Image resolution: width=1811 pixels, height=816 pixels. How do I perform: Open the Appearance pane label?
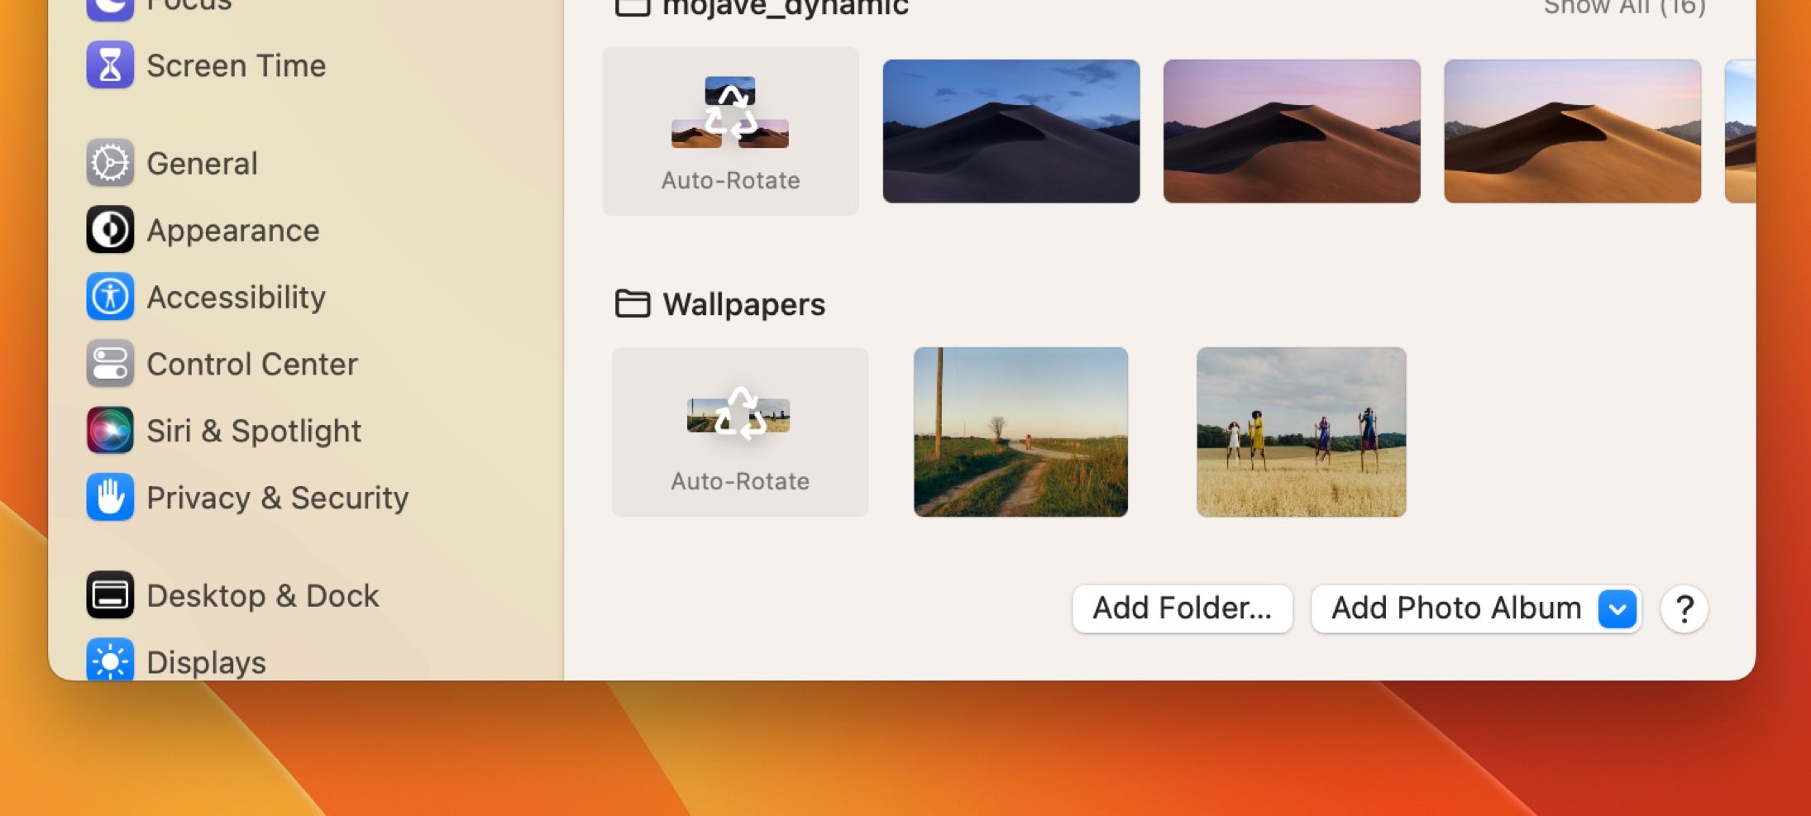click(233, 231)
